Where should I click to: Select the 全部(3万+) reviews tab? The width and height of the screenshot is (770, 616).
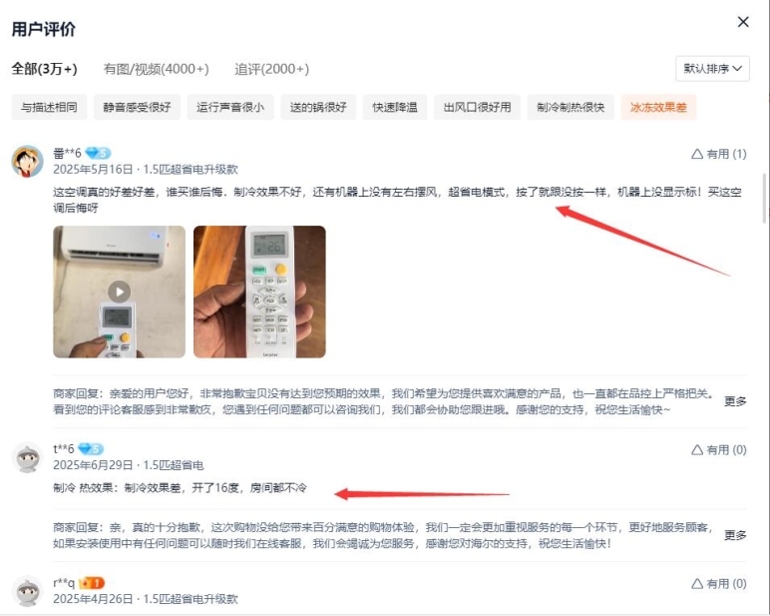44,69
